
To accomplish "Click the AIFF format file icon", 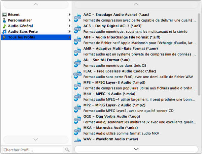I will point(78,40).
